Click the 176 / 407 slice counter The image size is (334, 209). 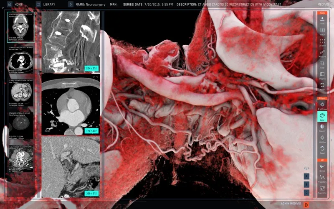click(91, 131)
